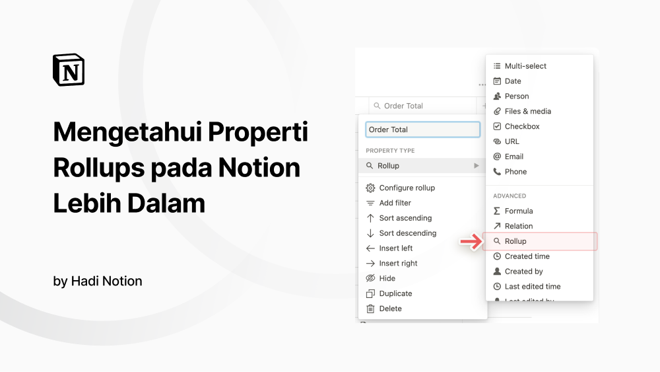This screenshot has height=372, width=660.
Task: Click Sort ascending option
Action: coord(405,218)
